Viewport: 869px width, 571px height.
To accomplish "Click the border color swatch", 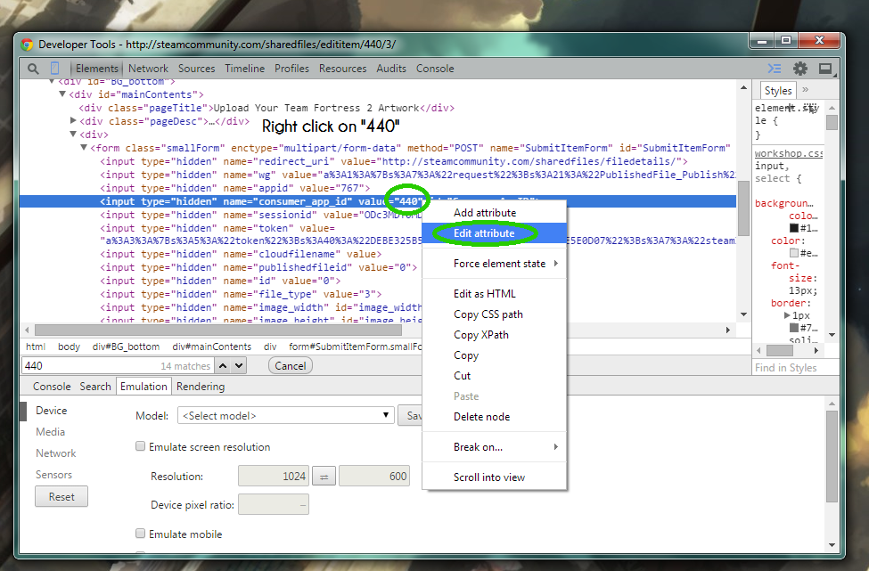I will [794, 328].
